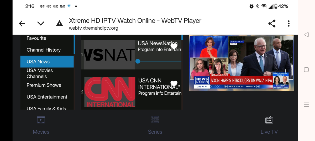The width and height of the screenshot is (315, 141).
Task: Click CNN International Program info text
Action: pos(160,93)
